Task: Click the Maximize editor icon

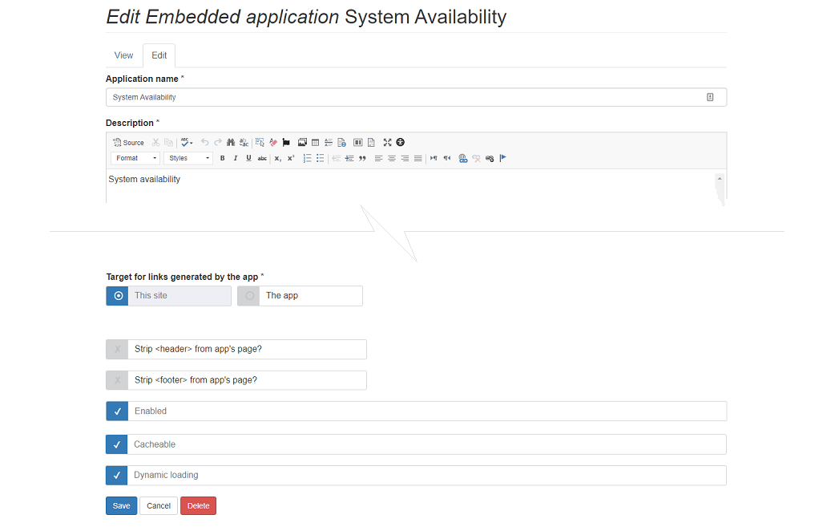Action: [x=387, y=142]
